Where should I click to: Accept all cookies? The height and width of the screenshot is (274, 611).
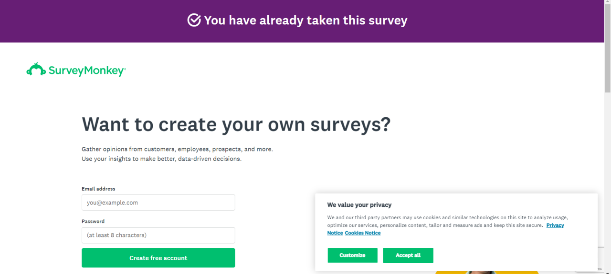[408, 255]
